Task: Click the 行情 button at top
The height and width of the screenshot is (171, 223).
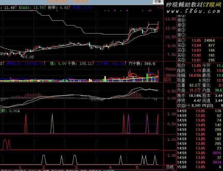Action: tap(158, 2)
